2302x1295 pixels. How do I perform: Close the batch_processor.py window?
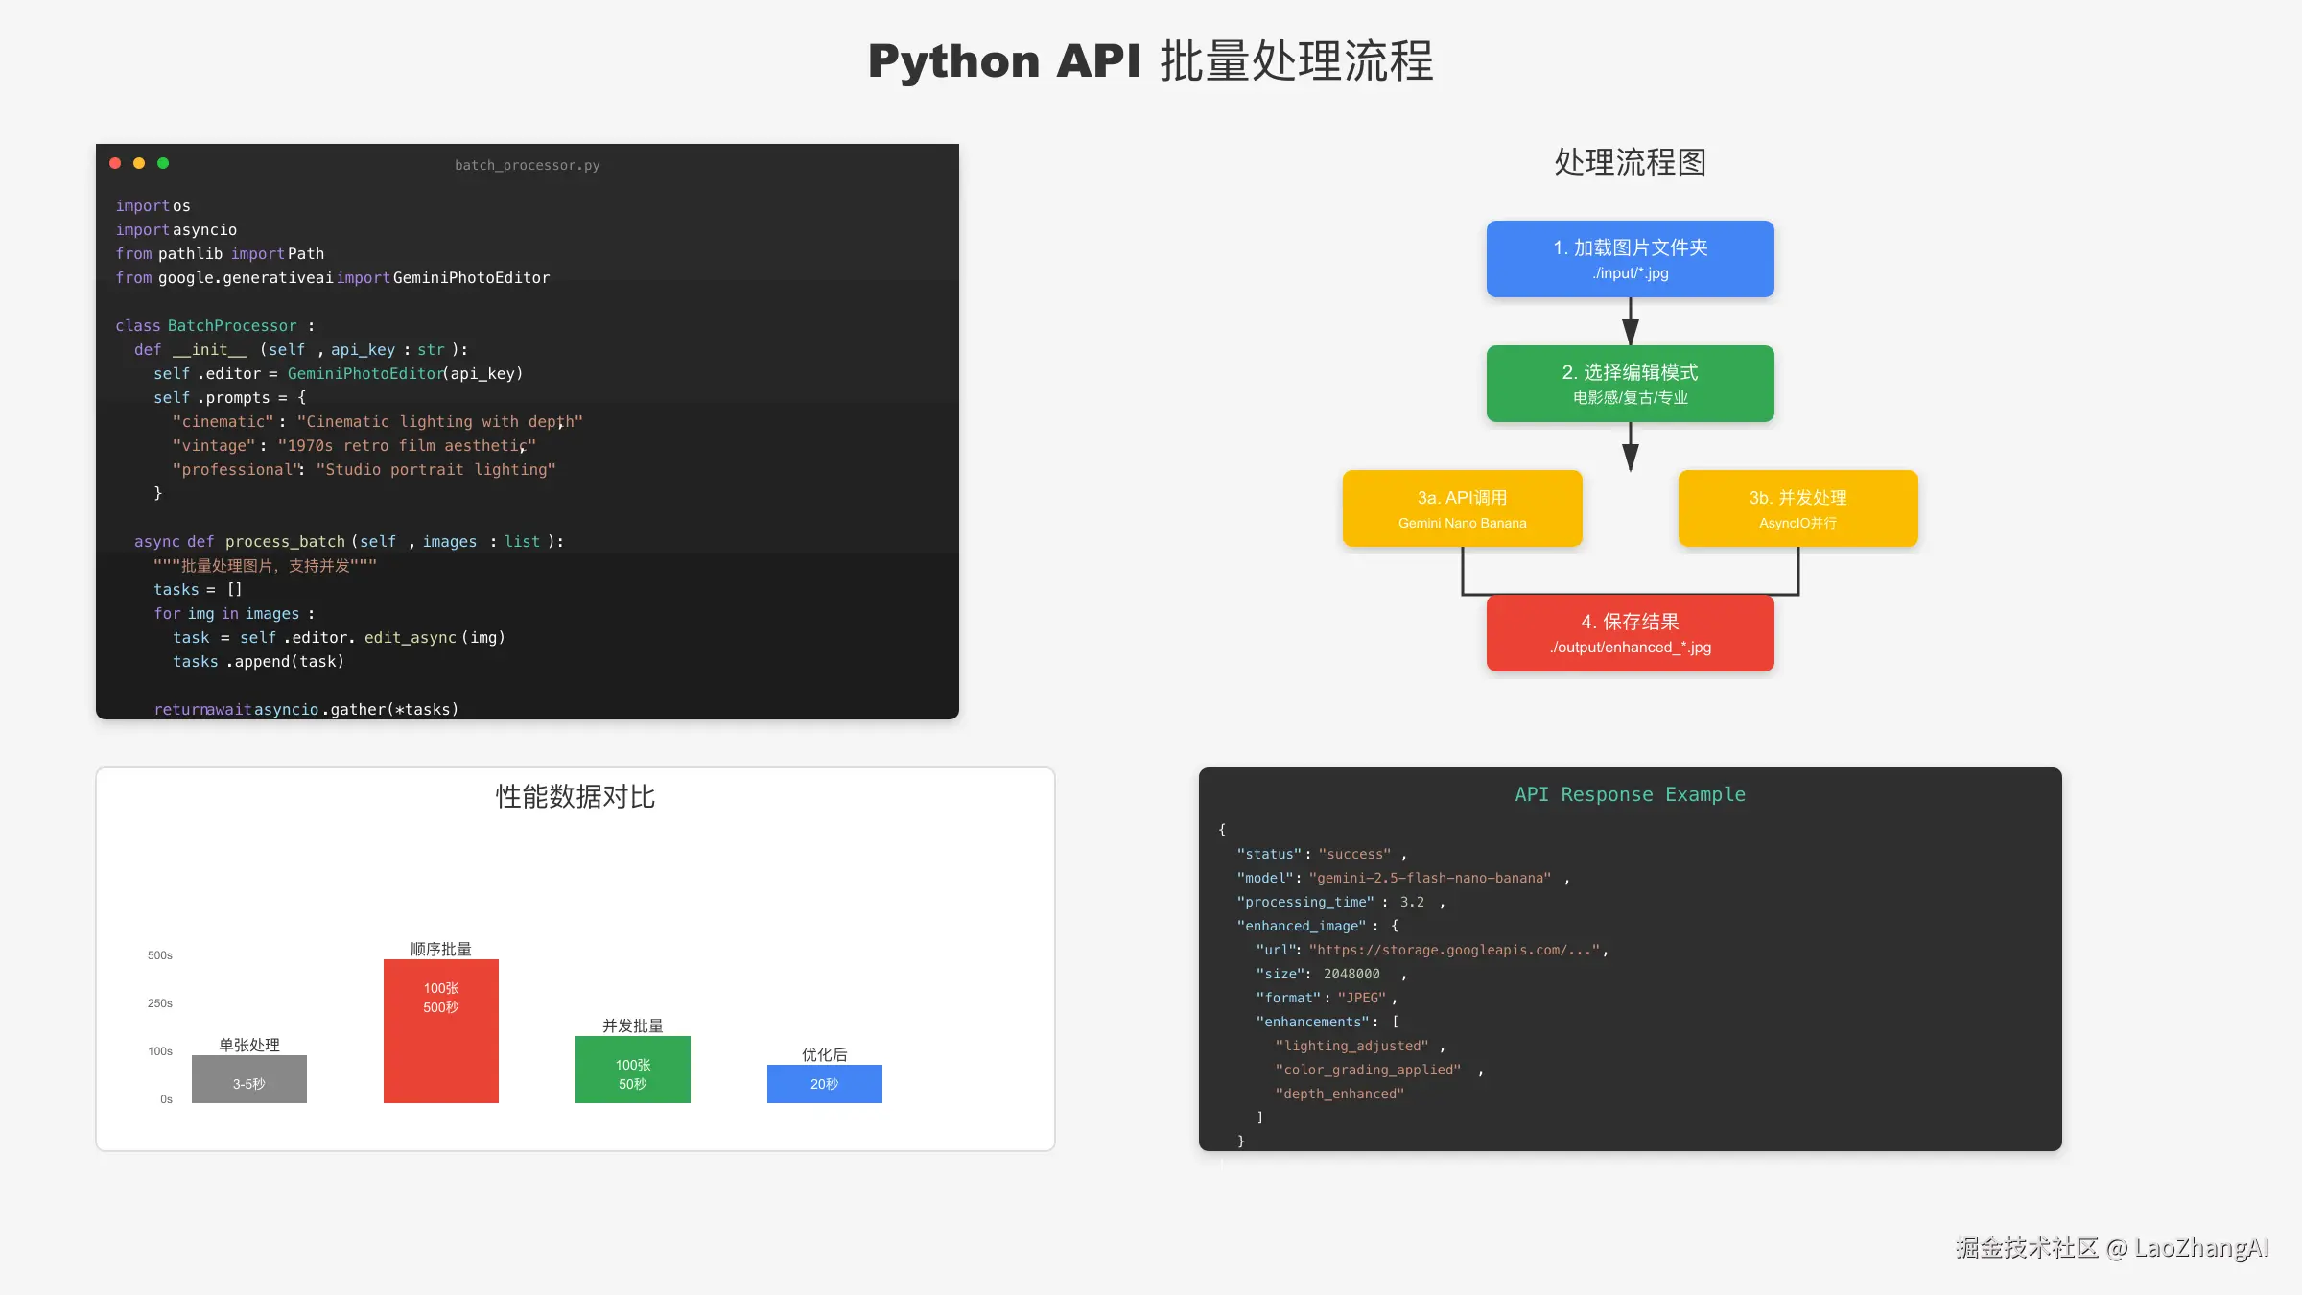[x=114, y=163]
